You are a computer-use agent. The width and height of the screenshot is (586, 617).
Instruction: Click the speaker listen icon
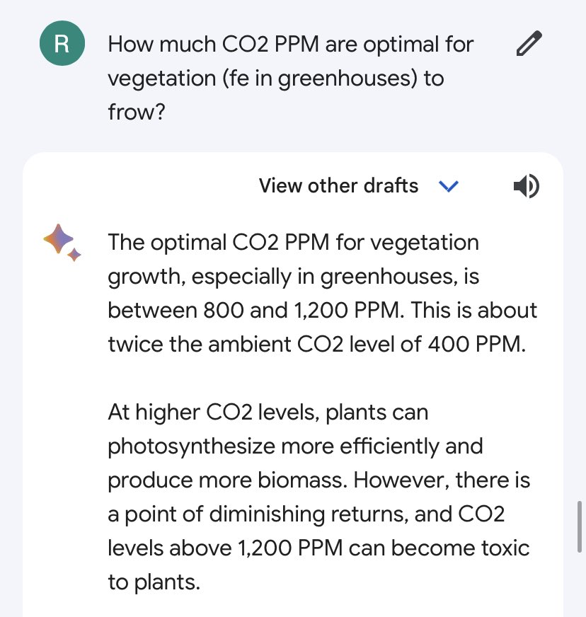point(527,185)
